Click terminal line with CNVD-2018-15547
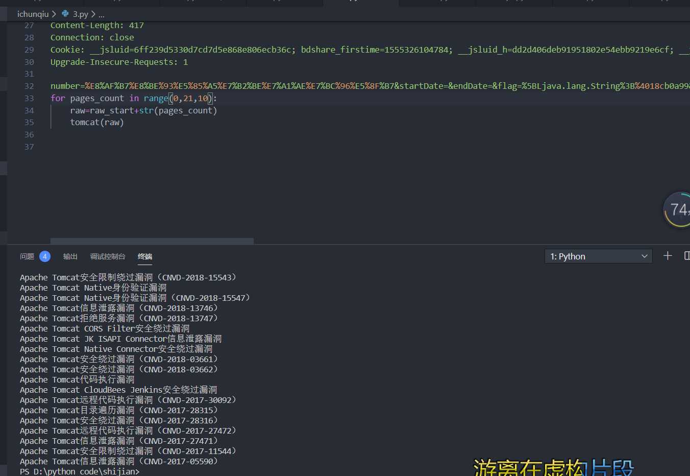The image size is (690, 476). [x=135, y=298]
